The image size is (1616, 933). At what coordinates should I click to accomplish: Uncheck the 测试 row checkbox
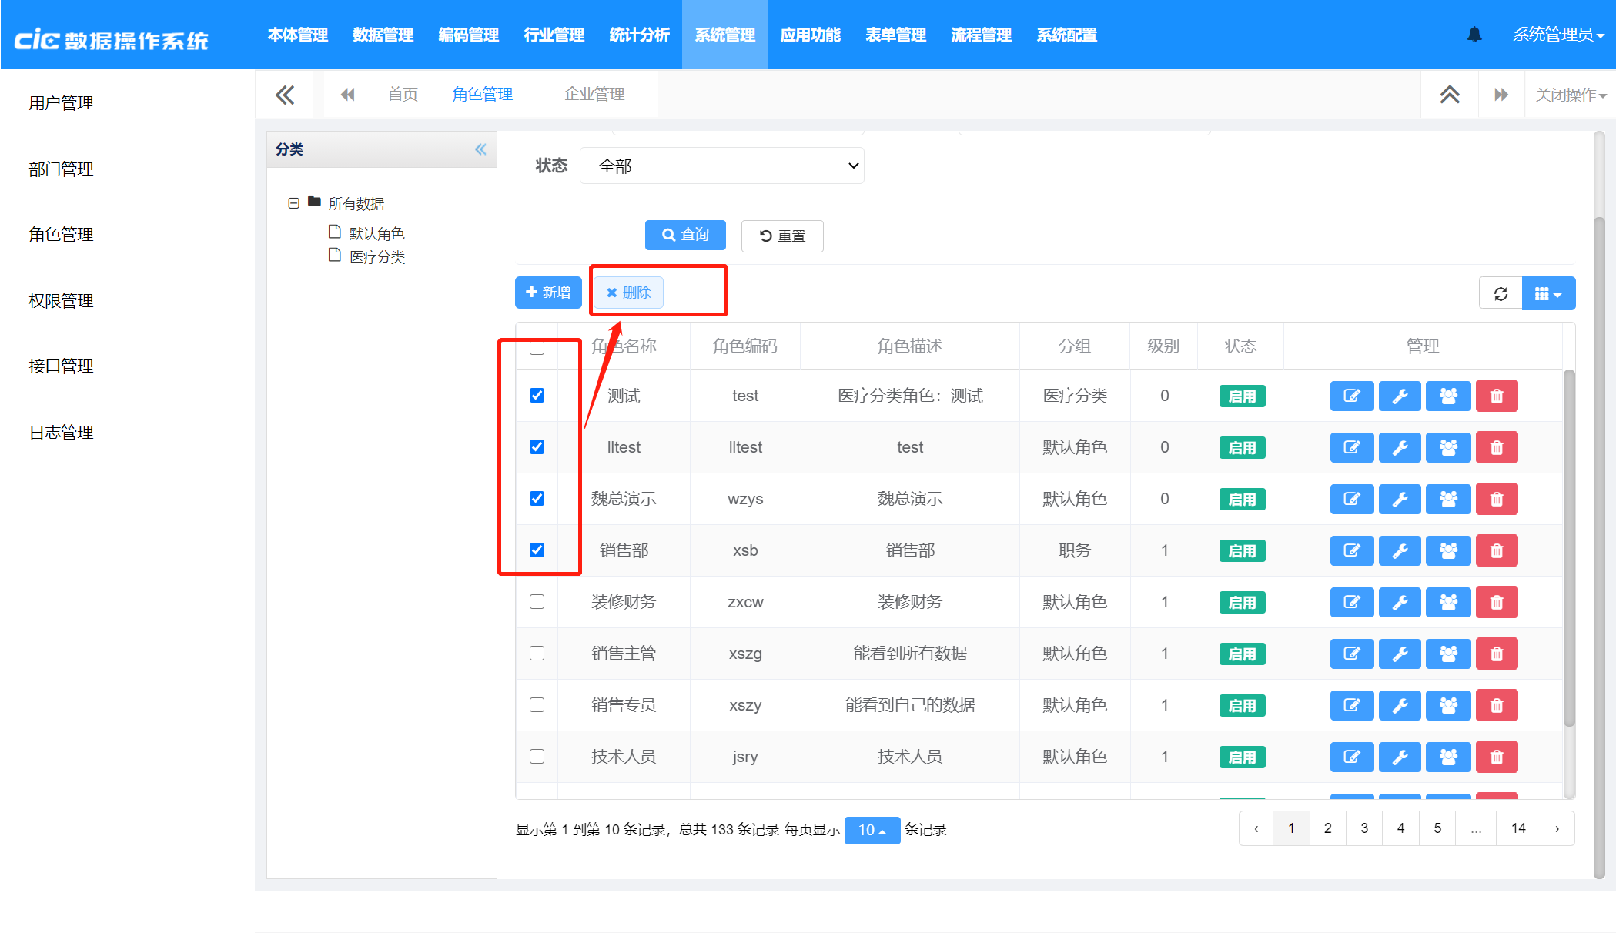tap(537, 396)
